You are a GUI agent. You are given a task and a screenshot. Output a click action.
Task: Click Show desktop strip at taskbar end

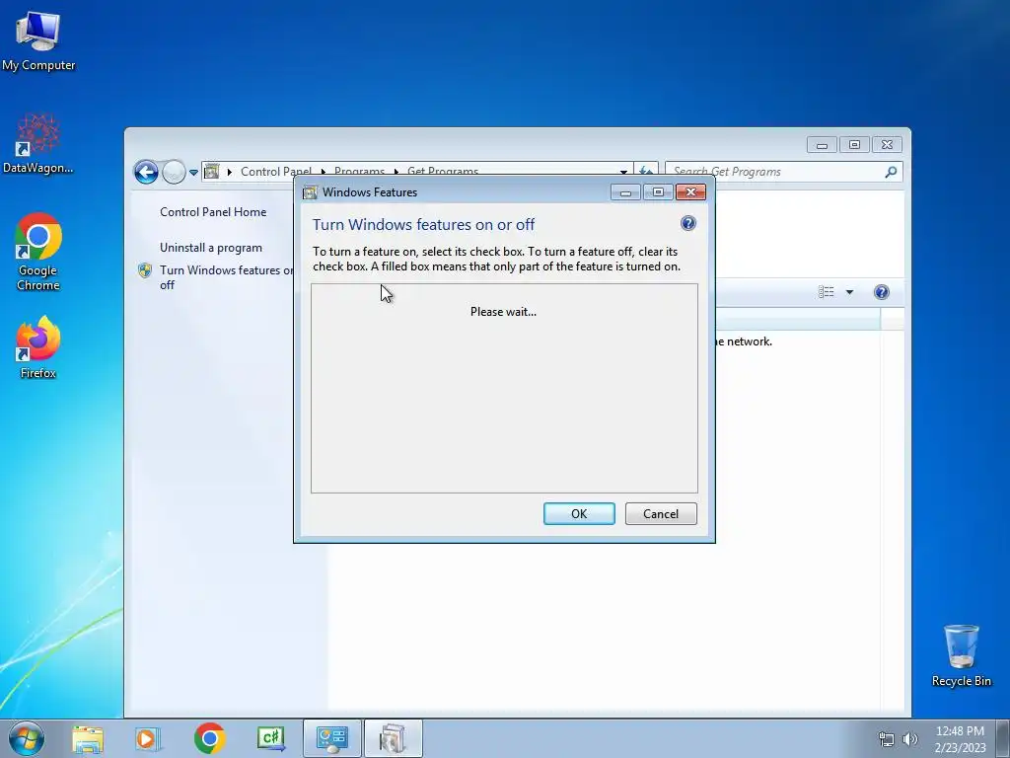point(1003,738)
